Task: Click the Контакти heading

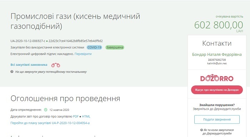Action: (217, 43)
